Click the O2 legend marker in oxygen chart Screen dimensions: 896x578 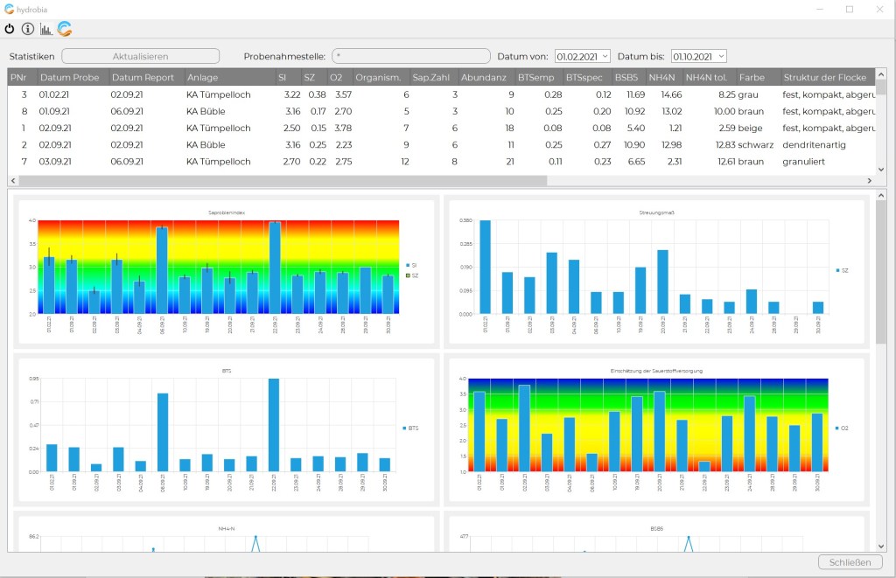pyautogui.click(x=836, y=428)
